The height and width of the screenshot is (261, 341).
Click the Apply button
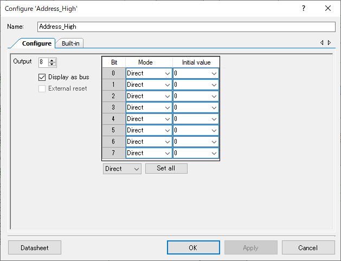click(x=251, y=247)
